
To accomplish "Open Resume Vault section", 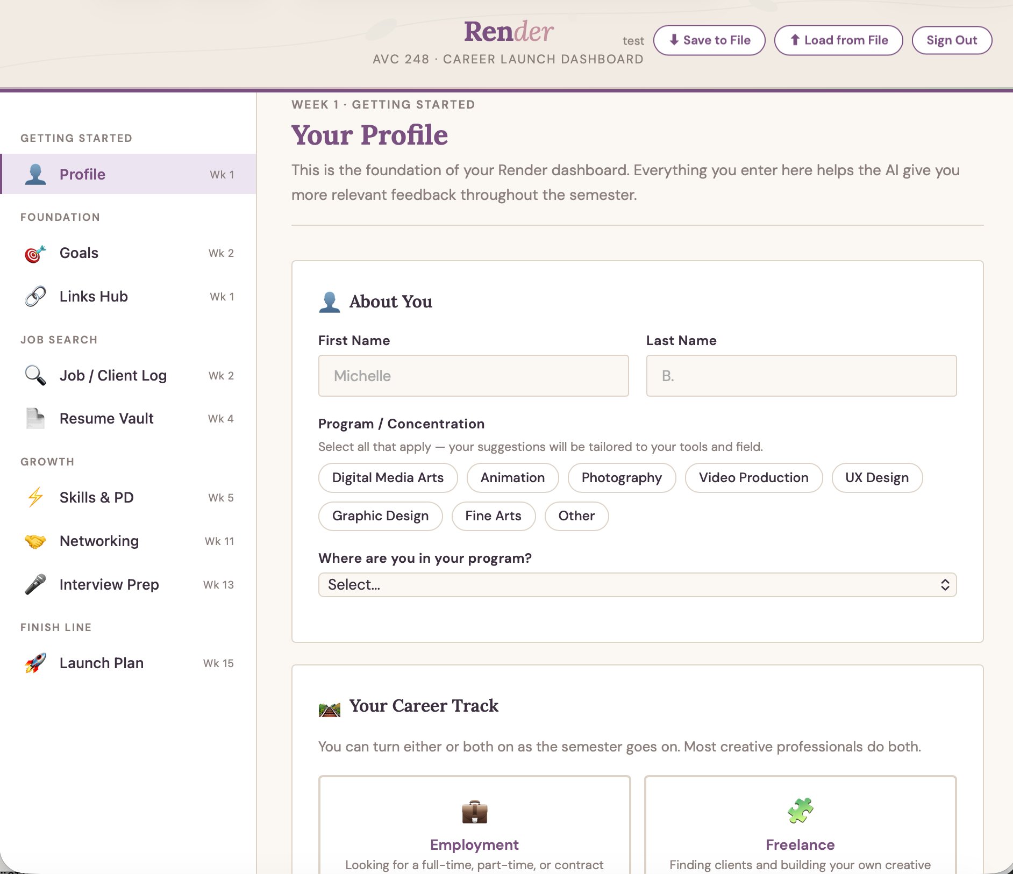I will point(129,418).
